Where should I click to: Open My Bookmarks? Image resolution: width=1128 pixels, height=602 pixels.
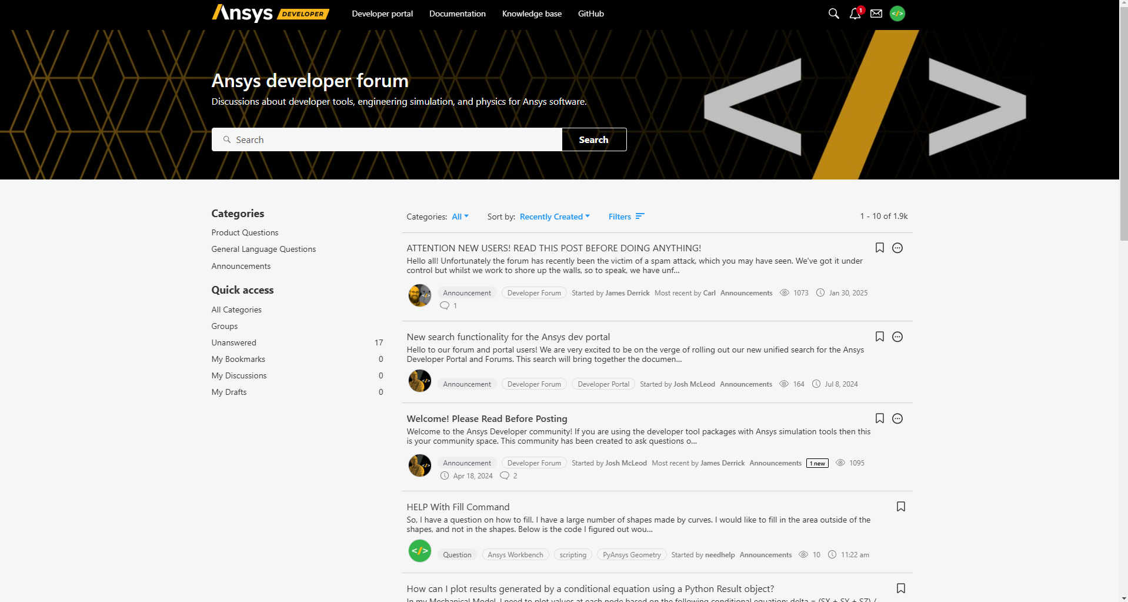(x=238, y=359)
